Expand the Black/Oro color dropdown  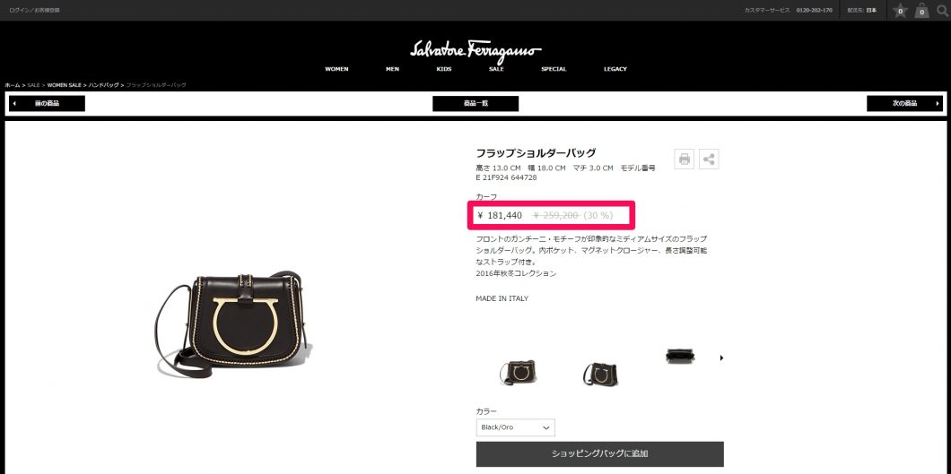(x=516, y=427)
